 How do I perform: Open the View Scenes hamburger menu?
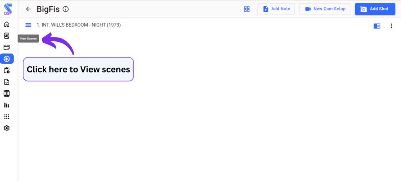click(x=28, y=25)
